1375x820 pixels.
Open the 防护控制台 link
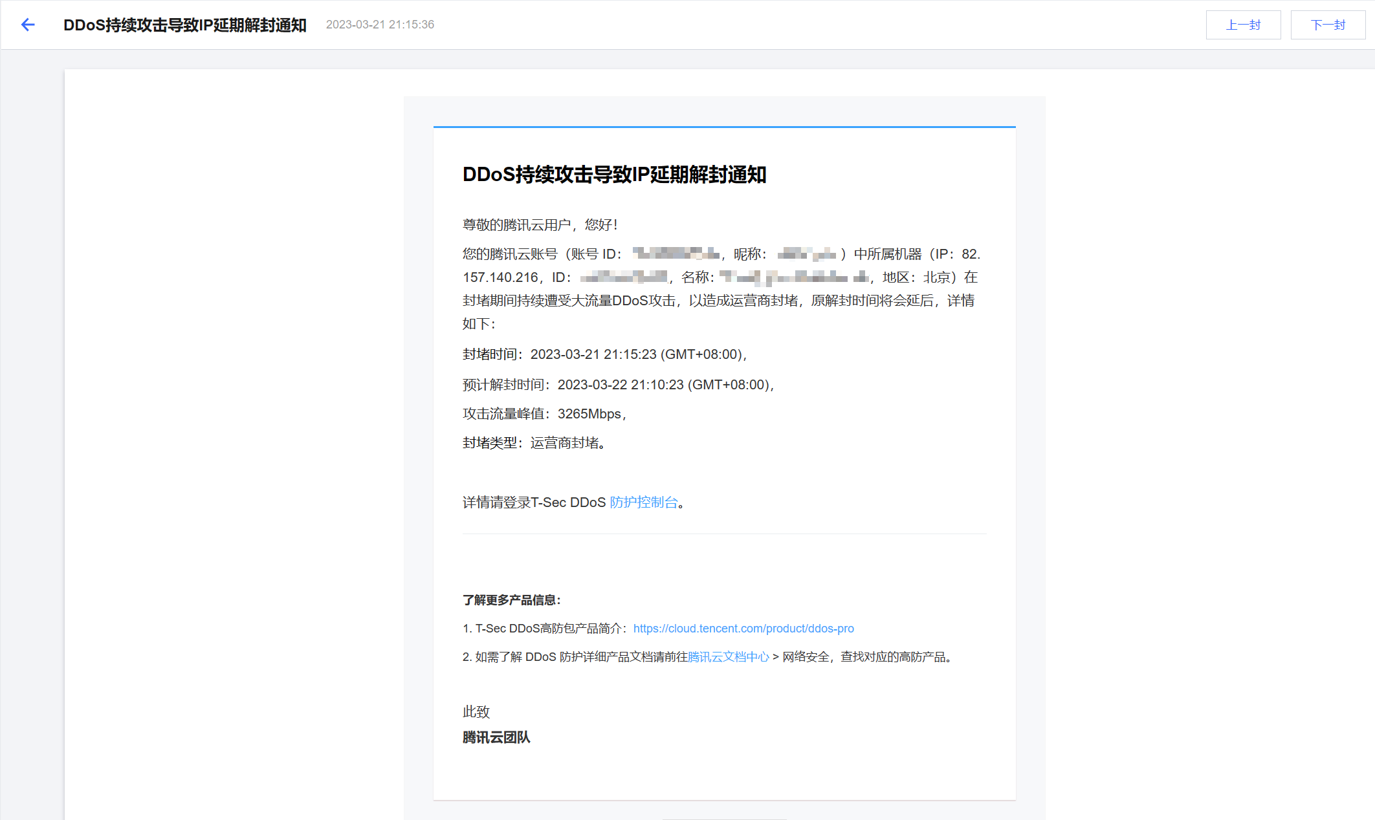point(644,502)
